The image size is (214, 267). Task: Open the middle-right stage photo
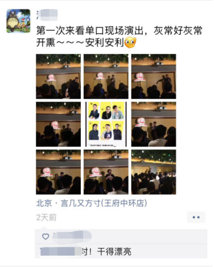[154, 124]
